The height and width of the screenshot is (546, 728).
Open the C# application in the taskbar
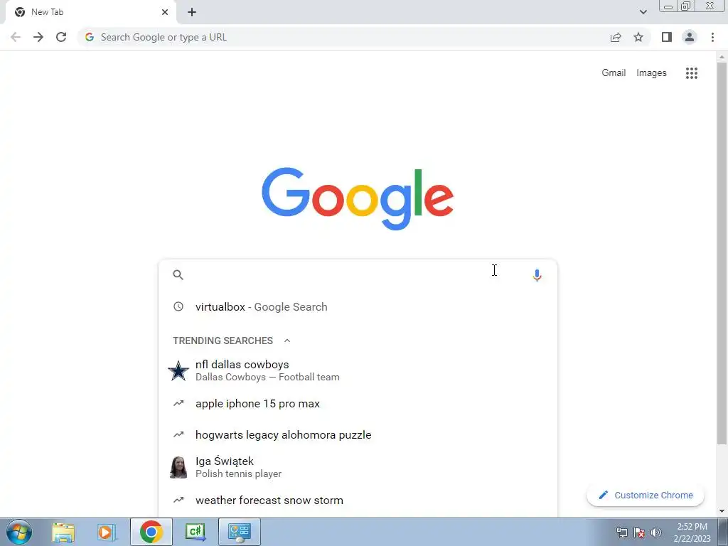click(195, 532)
